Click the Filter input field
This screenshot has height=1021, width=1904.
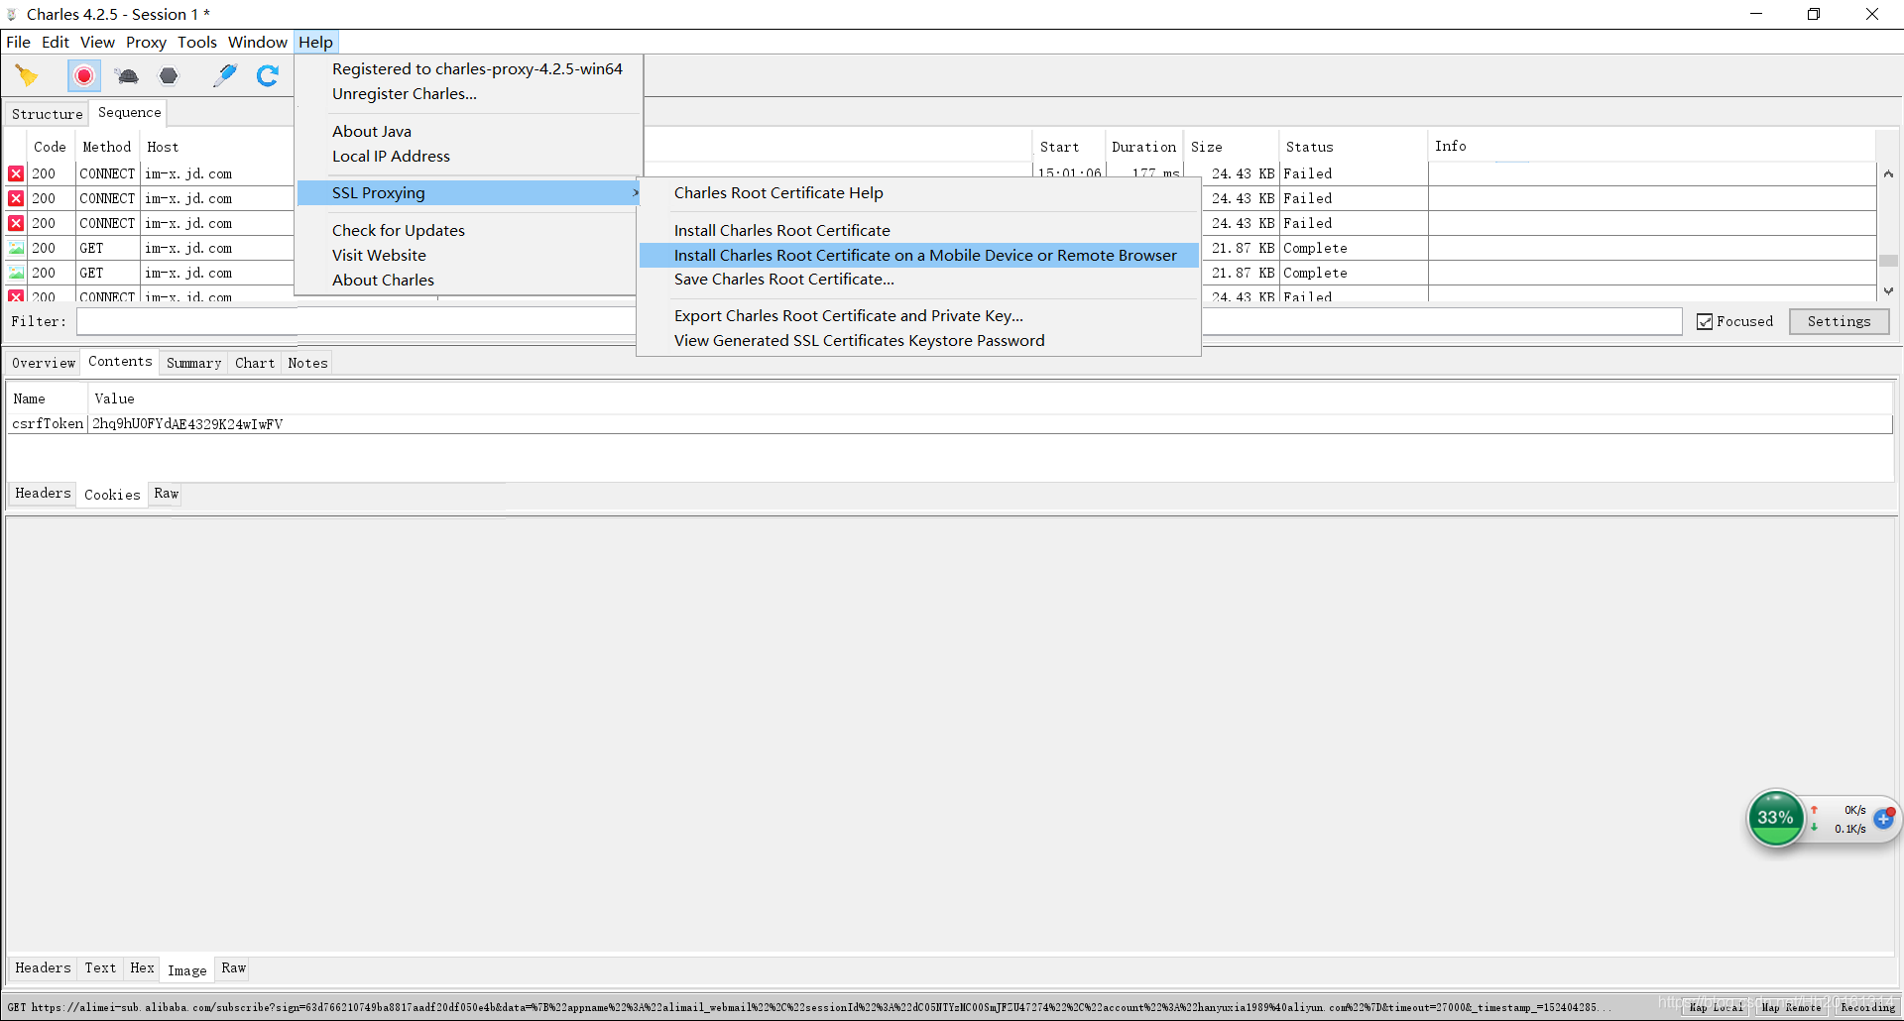click(x=880, y=321)
